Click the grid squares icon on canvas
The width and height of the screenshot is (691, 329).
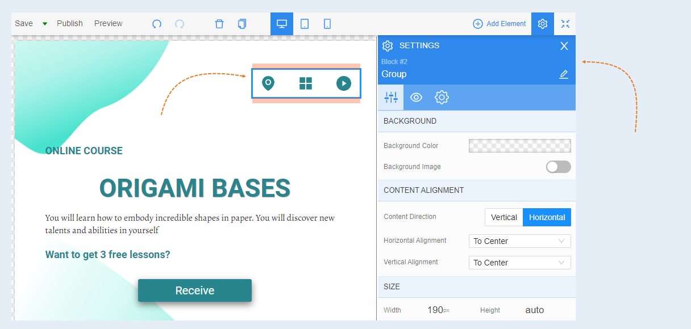point(306,83)
